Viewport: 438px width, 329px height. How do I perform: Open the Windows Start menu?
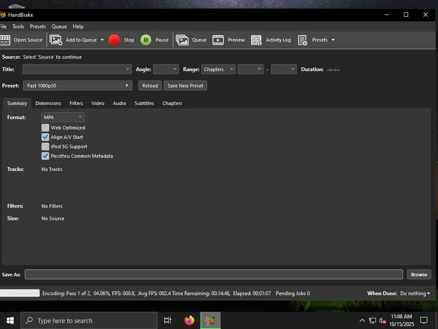[10, 320]
